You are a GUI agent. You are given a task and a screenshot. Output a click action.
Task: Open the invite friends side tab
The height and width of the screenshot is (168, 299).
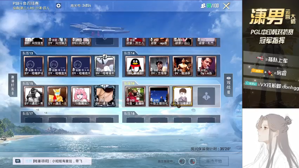point(13,85)
